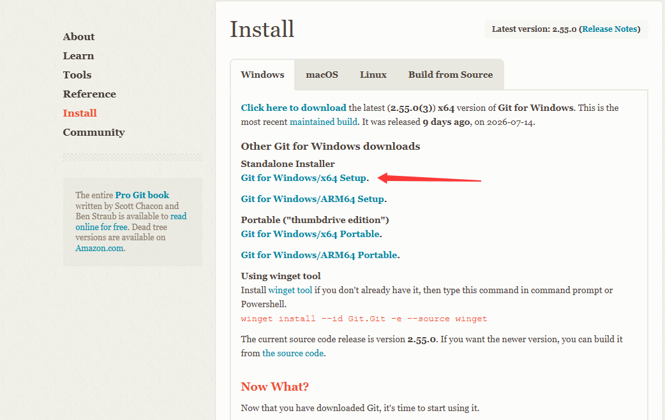Open the 'winget tool' link
This screenshot has height=420, width=665.
click(x=290, y=291)
